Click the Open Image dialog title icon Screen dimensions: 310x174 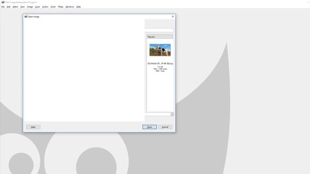[x=26, y=16]
